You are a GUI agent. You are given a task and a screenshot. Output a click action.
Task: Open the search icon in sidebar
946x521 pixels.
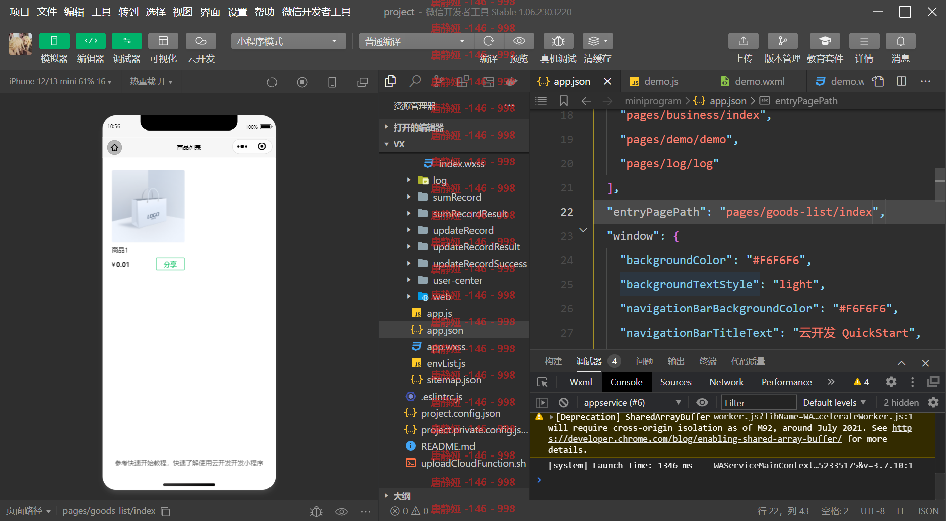(x=415, y=81)
